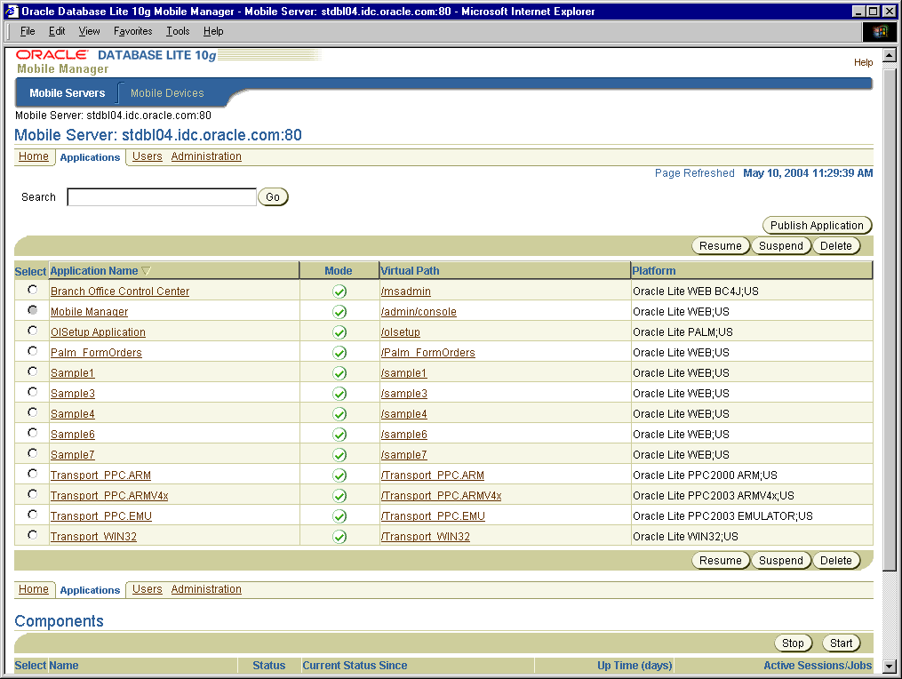Select the Sample4 radio button
Viewport: 902px width, 679px height.
[32, 412]
